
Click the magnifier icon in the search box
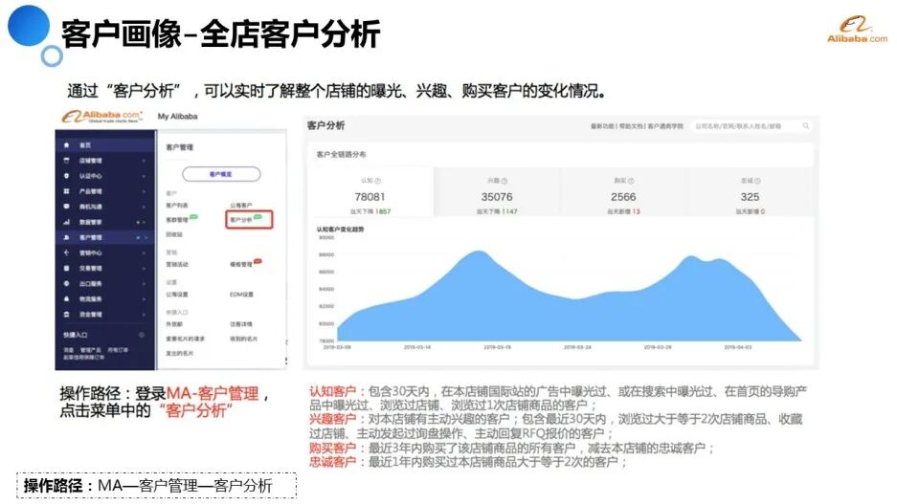click(805, 125)
